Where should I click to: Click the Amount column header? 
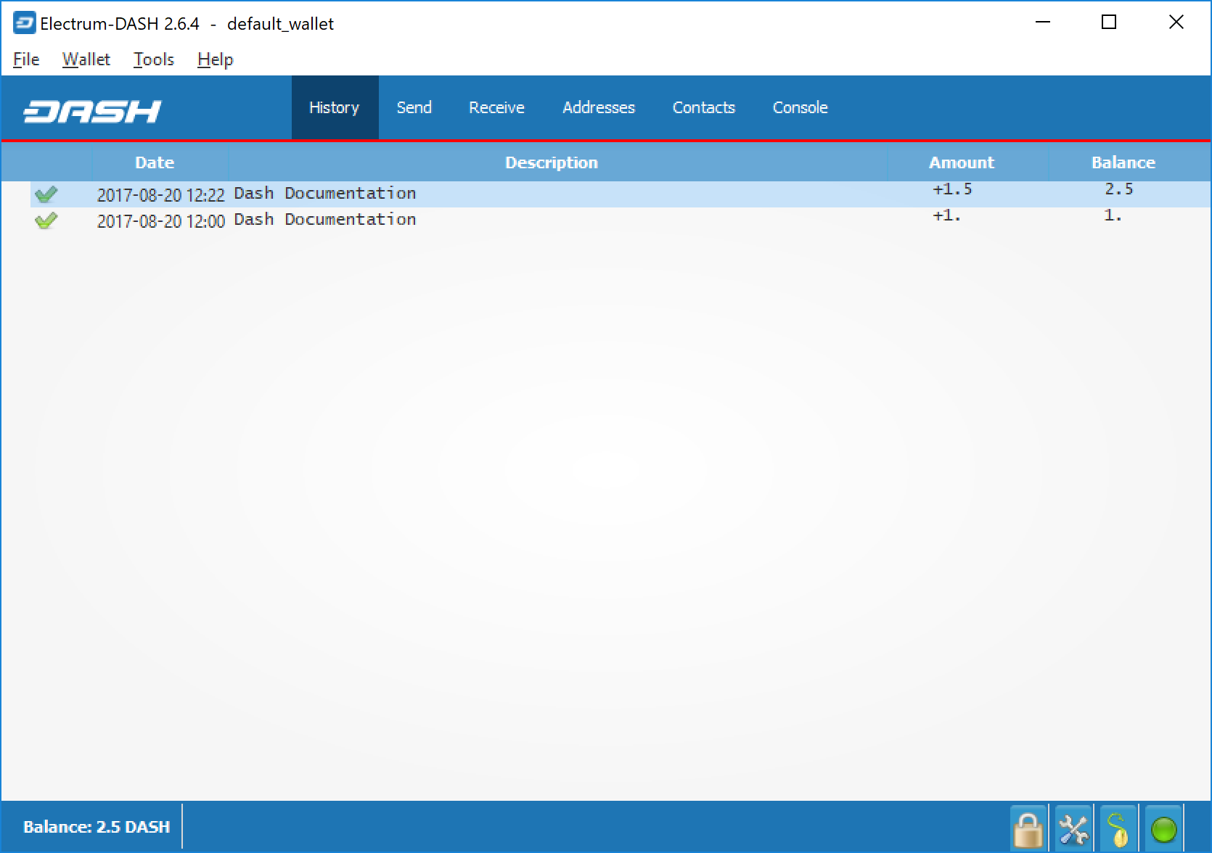tap(961, 162)
